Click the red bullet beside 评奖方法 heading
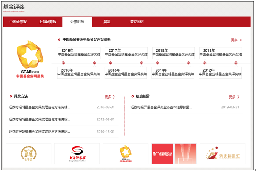Screen dimensions: 256x172 (x=11, y=97)
